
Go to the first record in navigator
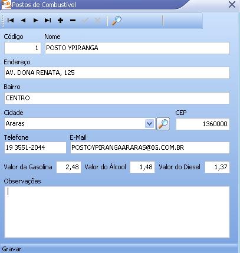point(11,20)
